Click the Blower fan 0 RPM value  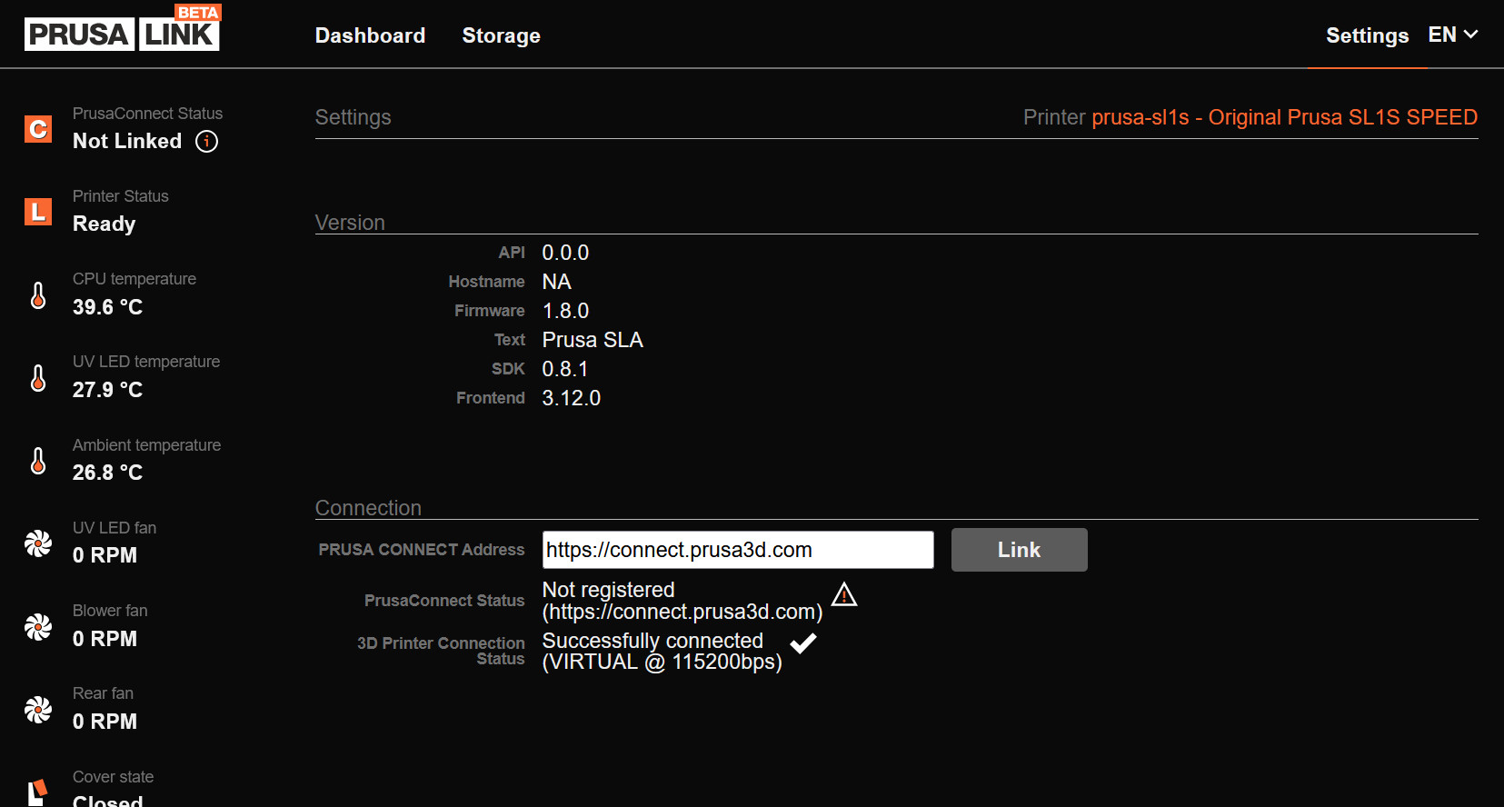tap(105, 639)
